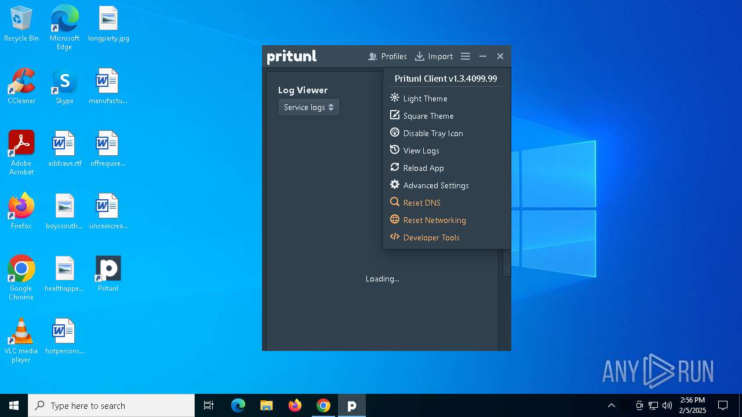The width and height of the screenshot is (742, 417).
Task: Click the Import button in Pritunl
Action: pyautogui.click(x=434, y=56)
